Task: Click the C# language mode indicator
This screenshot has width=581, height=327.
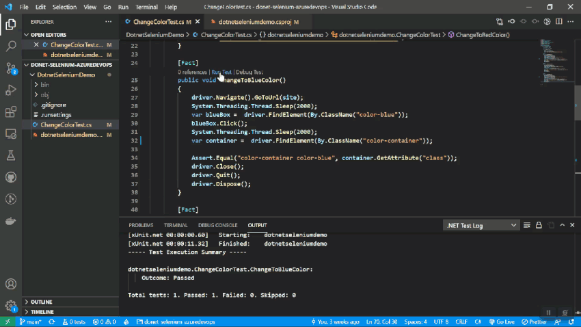Action: (x=478, y=322)
